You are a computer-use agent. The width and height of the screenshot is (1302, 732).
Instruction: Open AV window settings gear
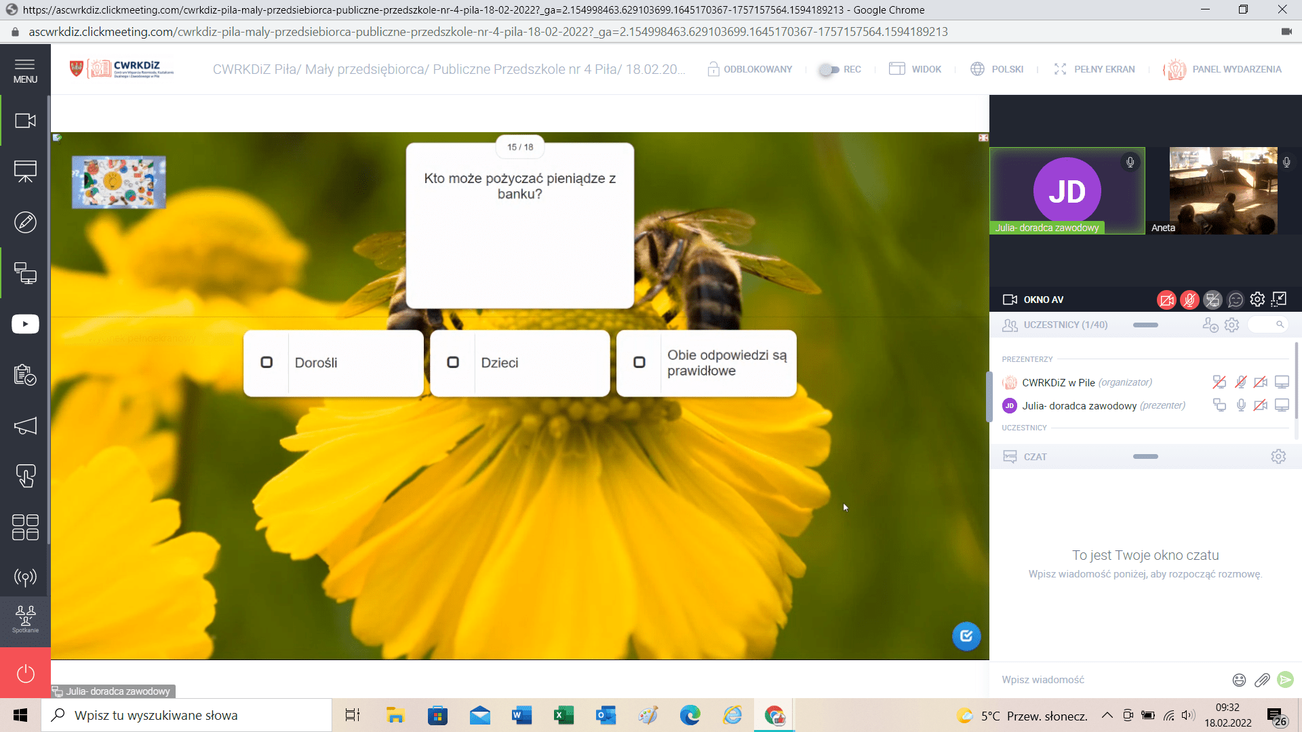tap(1257, 300)
